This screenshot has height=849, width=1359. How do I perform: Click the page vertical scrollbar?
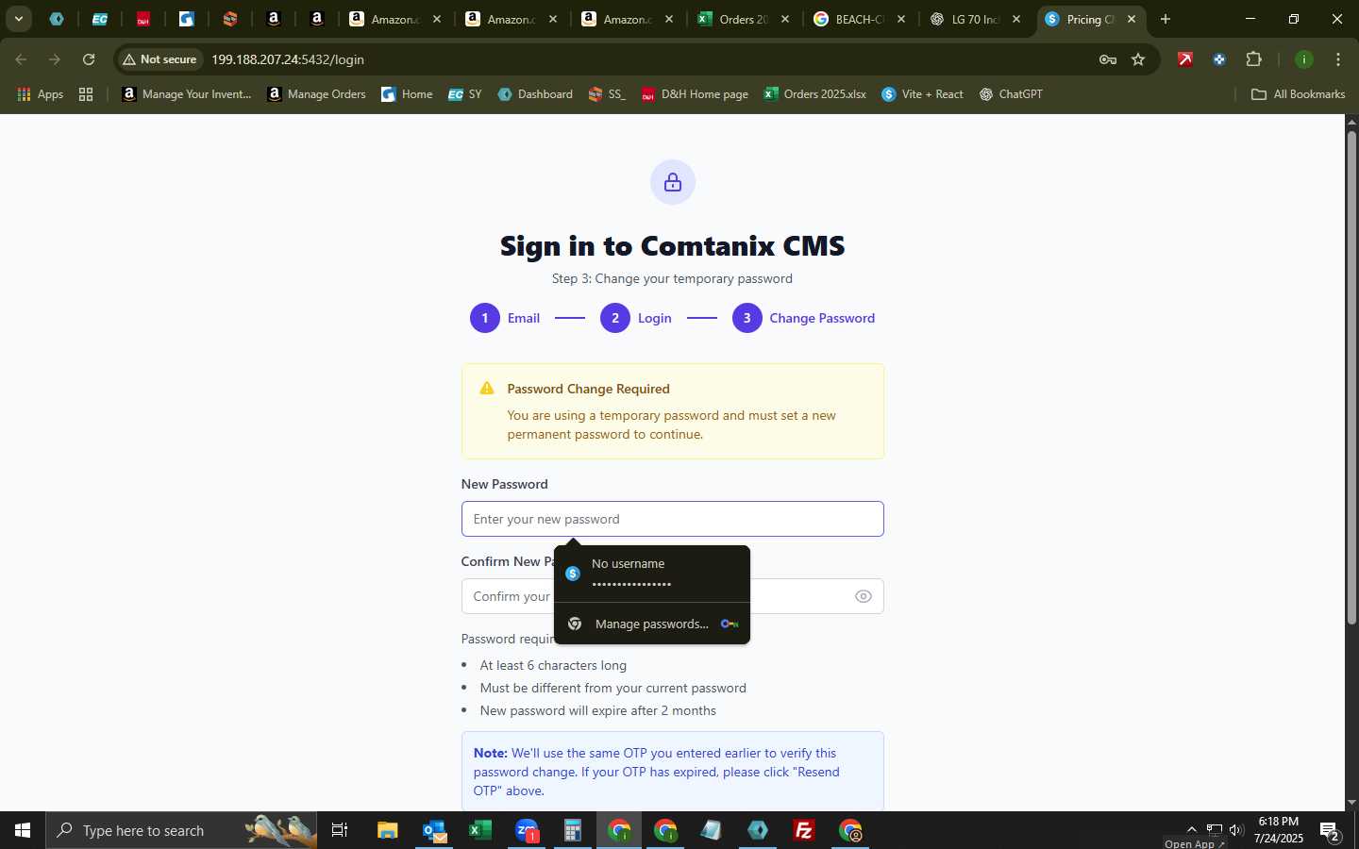point(1351,377)
